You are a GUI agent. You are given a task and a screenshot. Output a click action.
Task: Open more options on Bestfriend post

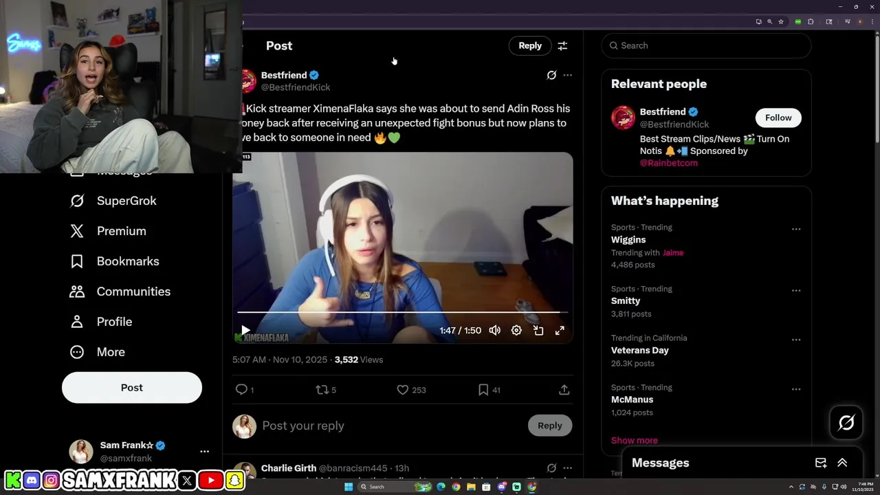click(x=567, y=75)
